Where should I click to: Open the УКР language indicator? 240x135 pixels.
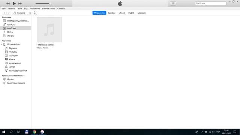tap(218, 132)
